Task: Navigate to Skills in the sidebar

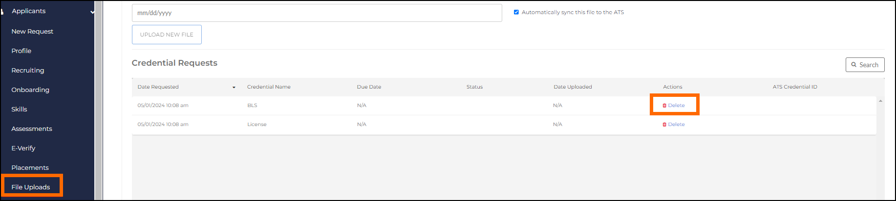Action: 20,109
